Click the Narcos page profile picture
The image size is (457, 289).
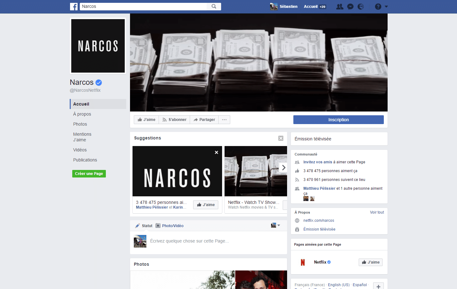click(98, 46)
